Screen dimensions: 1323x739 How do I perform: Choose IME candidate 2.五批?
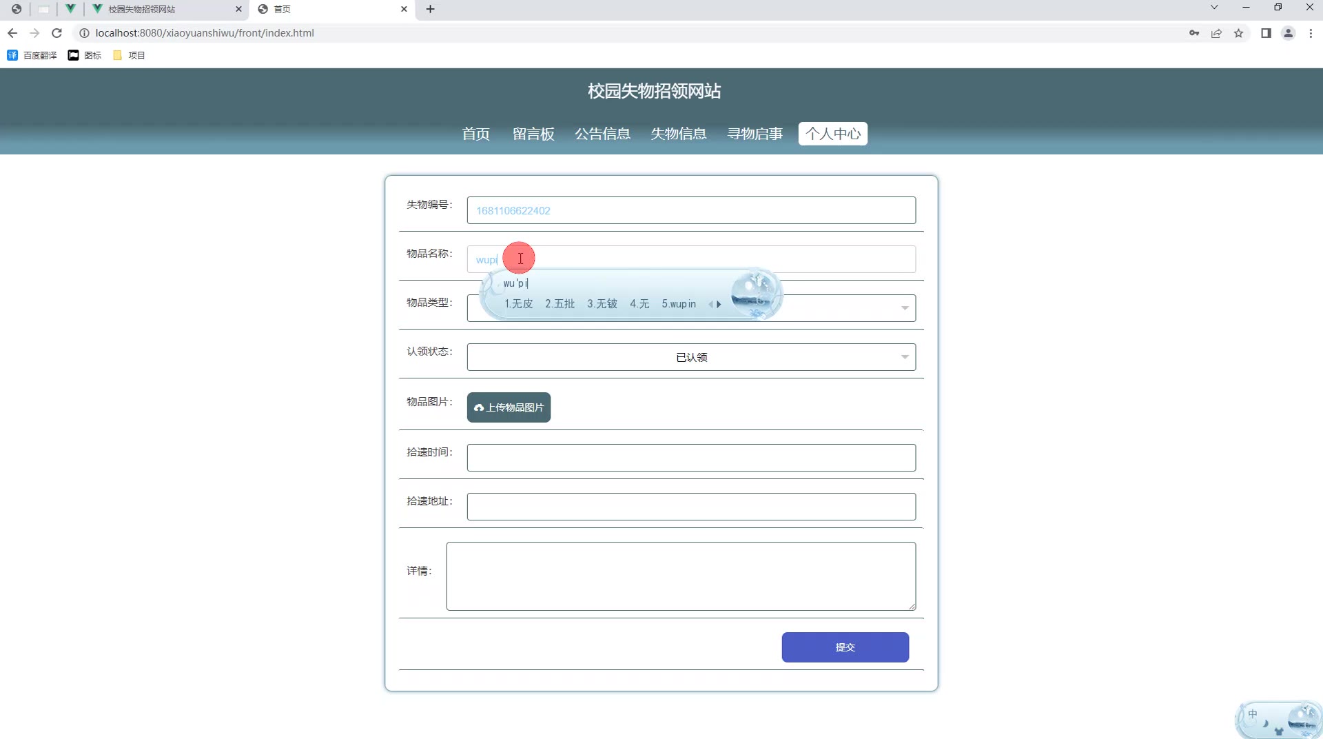click(560, 304)
